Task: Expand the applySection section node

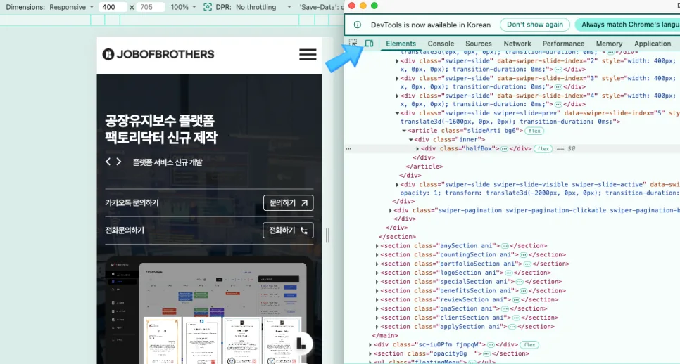Action: pyautogui.click(x=377, y=327)
